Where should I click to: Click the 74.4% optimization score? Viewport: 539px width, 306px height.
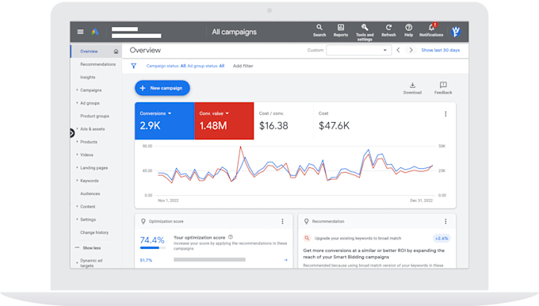(152, 239)
